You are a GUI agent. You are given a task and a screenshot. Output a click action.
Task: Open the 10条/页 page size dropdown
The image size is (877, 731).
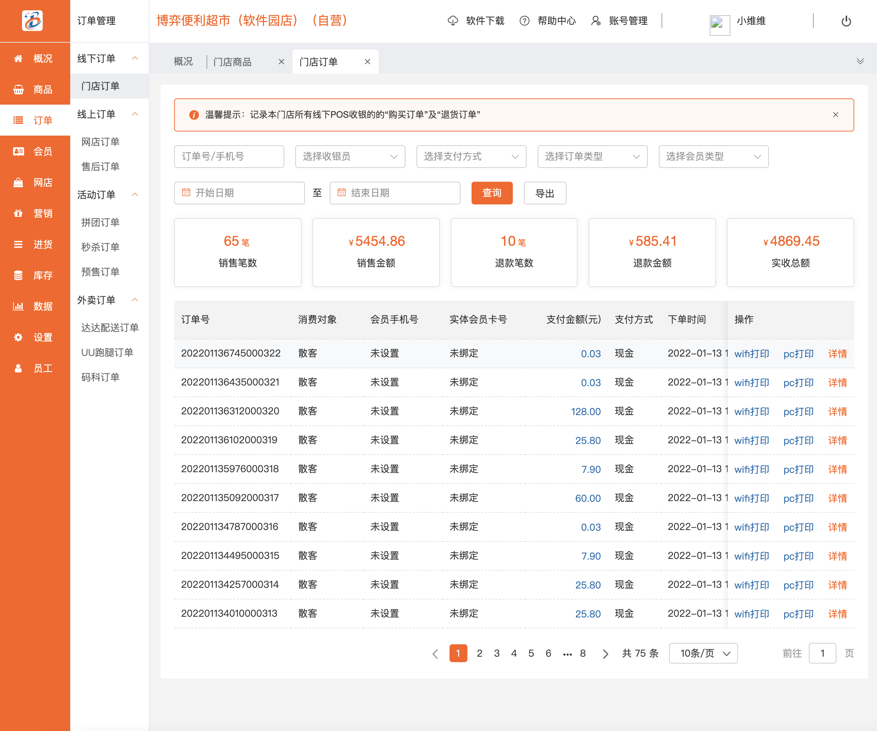(x=703, y=653)
